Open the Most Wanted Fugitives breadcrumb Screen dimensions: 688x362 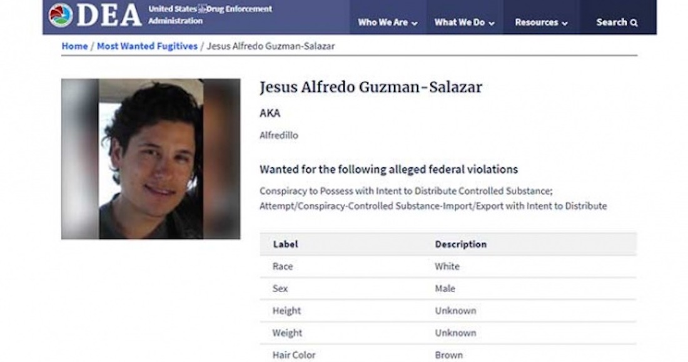(x=147, y=46)
